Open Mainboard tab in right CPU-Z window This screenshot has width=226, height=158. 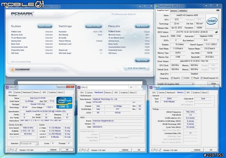click(171, 93)
